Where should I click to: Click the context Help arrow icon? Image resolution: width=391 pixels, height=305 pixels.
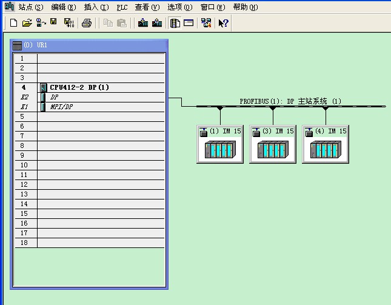tap(223, 23)
